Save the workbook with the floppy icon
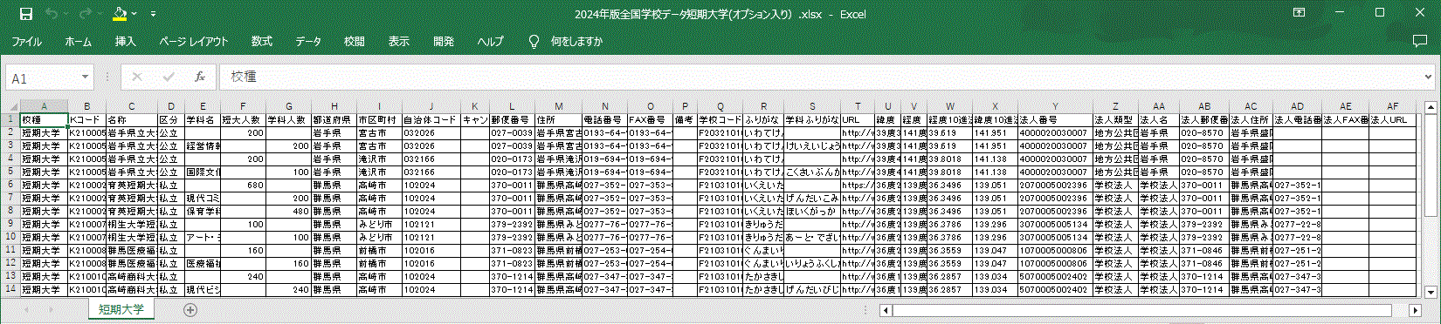Screen dimensions: 1441x324 pyautogui.click(x=25, y=14)
